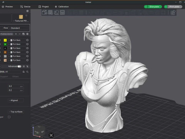Click filament 2 yellow color swatch
Image resolution: width=185 pixels, height=139 pixels.
(x=5, y=40)
